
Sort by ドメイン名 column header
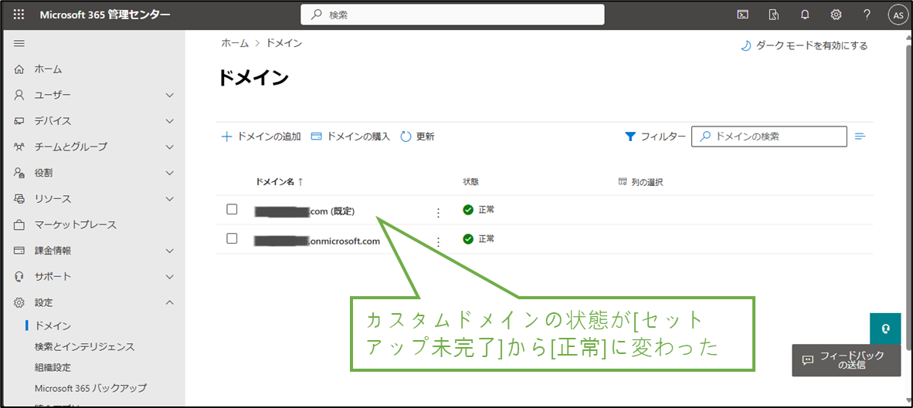point(280,182)
